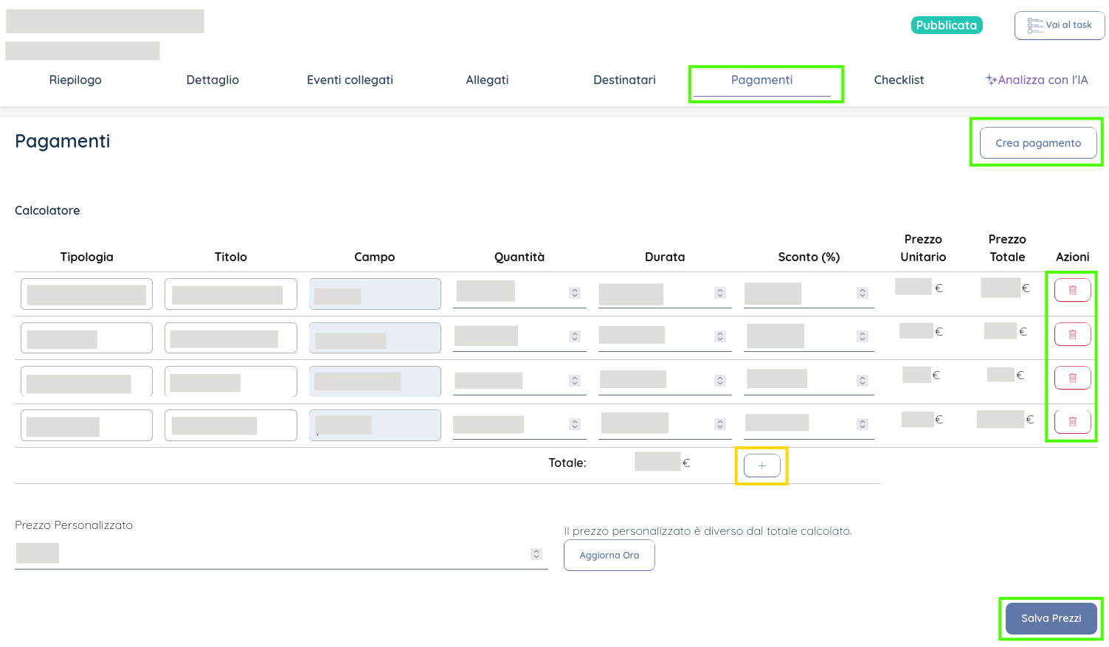Click the Pubblicata status badge
The height and width of the screenshot is (647, 1109).
[x=946, y=25]
